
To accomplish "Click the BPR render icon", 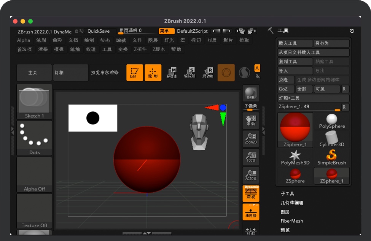I will (251, 93).
